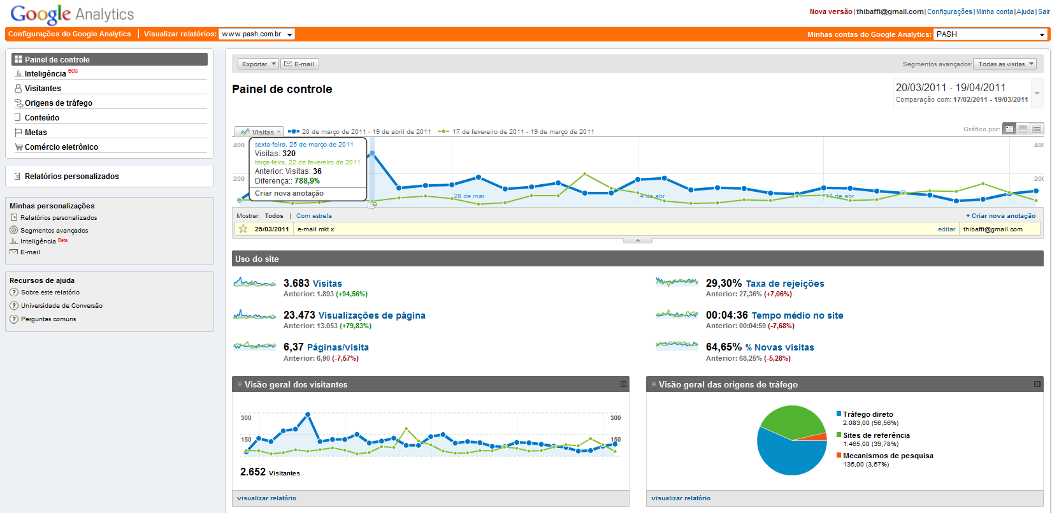This screenshot has width=1052, height=513.
Task: Expand the date range picker arrow
Action: tap(1037, 93)
